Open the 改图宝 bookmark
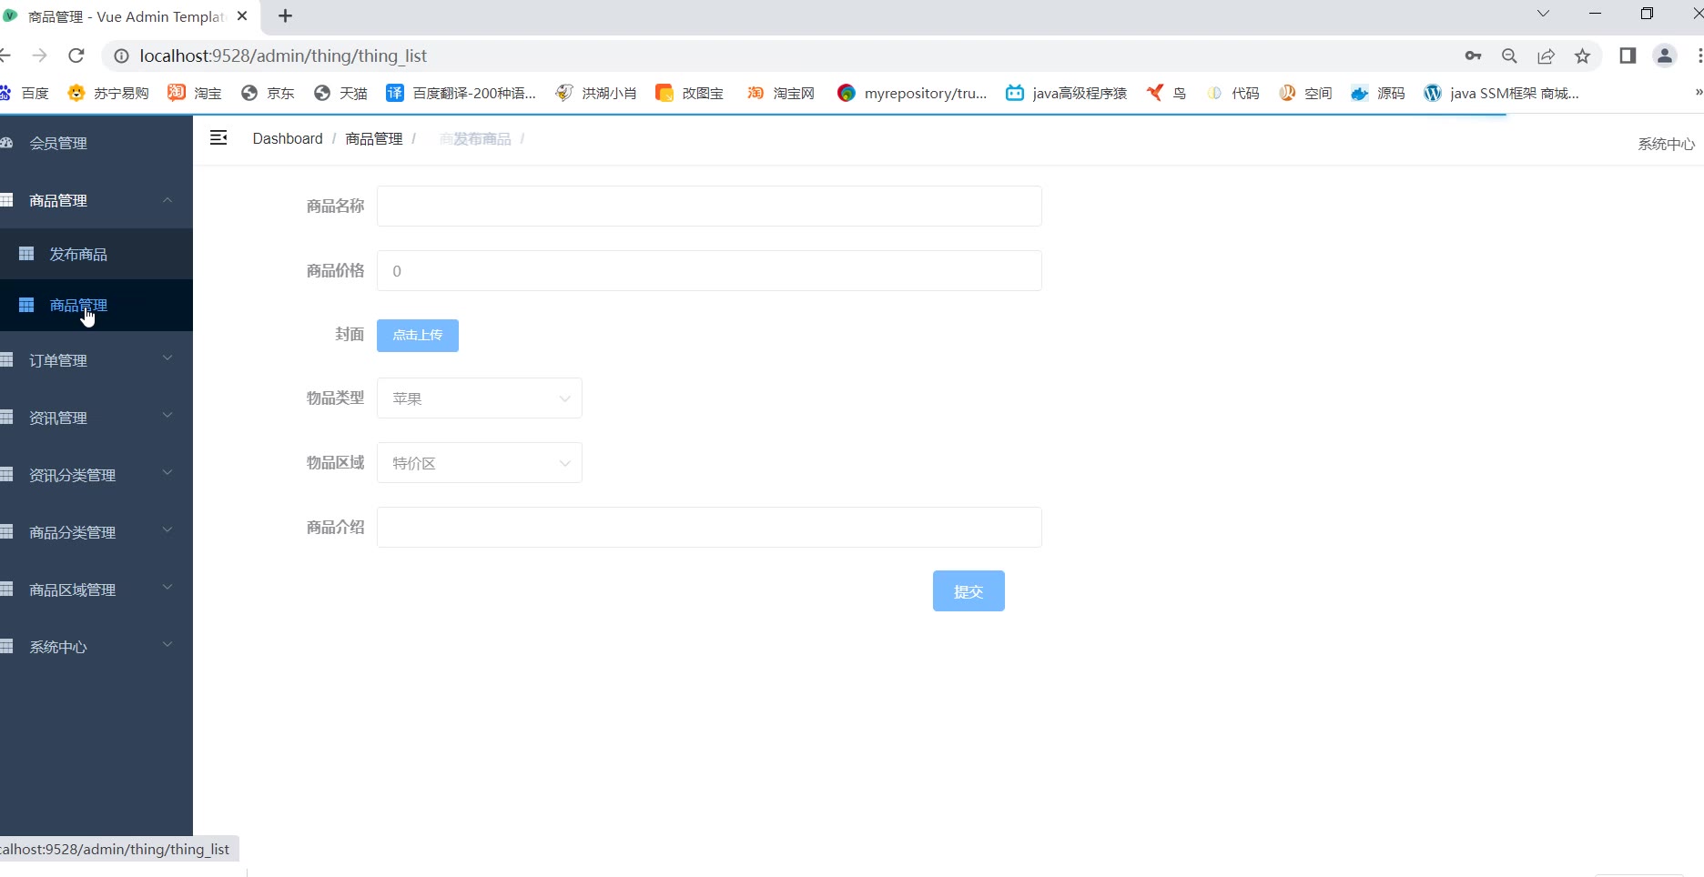 (x=690, y=93)
